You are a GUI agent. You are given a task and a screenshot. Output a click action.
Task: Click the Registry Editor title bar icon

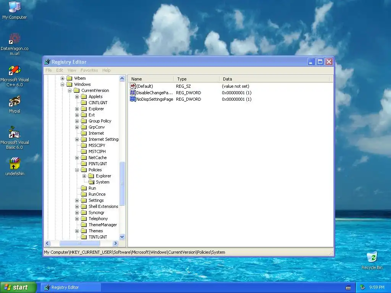[47, 61]
